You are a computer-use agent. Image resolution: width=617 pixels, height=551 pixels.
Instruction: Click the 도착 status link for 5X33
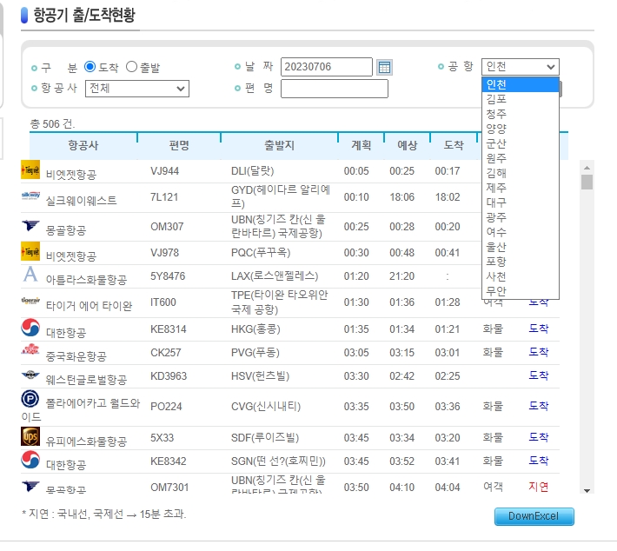pyautogui.click(x=538, y=437)
